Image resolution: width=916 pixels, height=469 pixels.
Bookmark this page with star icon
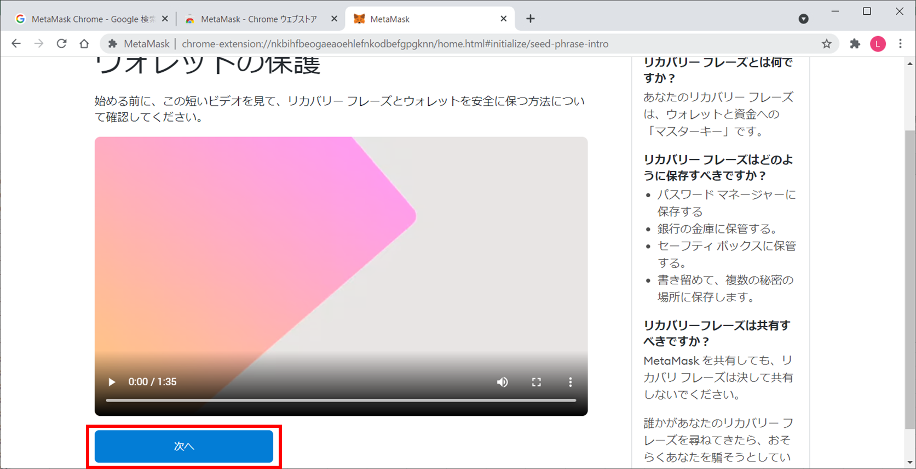tap(827, 44)
